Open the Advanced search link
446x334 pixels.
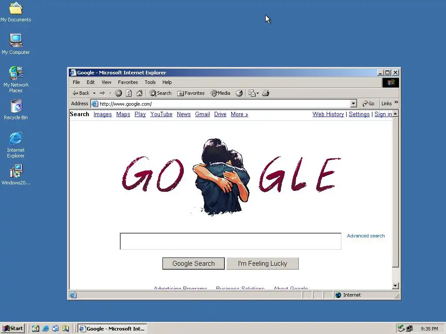click(366, 236)
